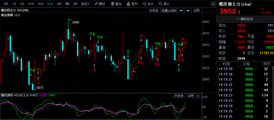Click 隐藏主指标 button
The image size is (274, 120).
169,11
